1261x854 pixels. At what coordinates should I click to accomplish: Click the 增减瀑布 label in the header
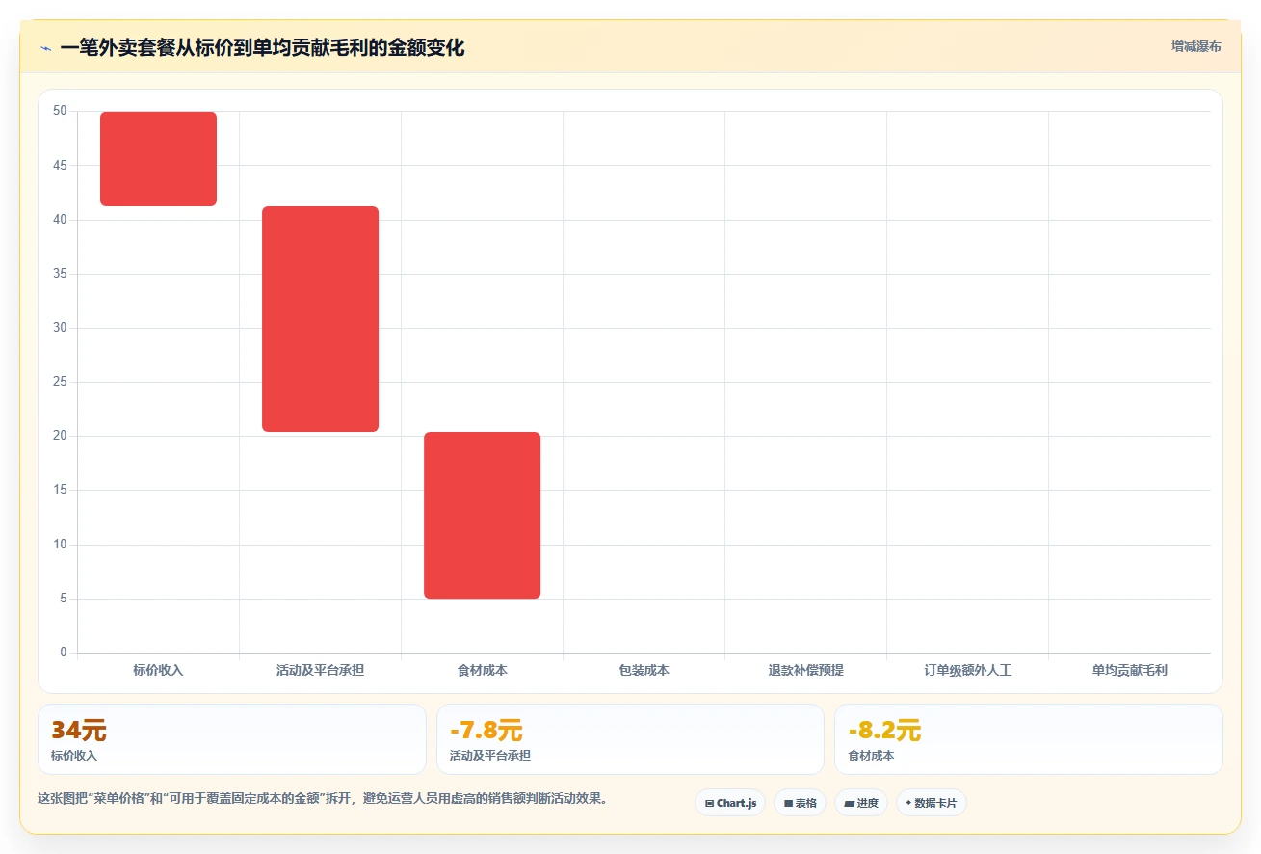coord(1195,47)
